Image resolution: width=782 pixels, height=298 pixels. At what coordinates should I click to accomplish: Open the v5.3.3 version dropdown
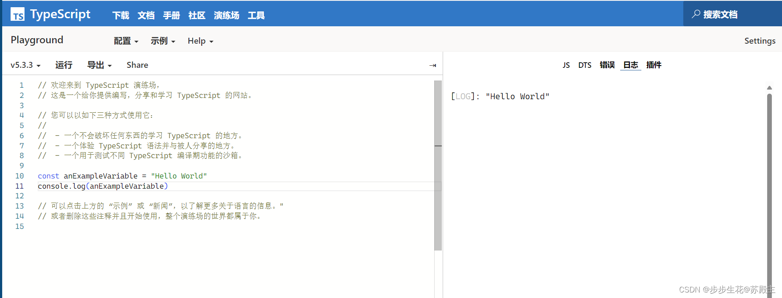coord(25,65)
